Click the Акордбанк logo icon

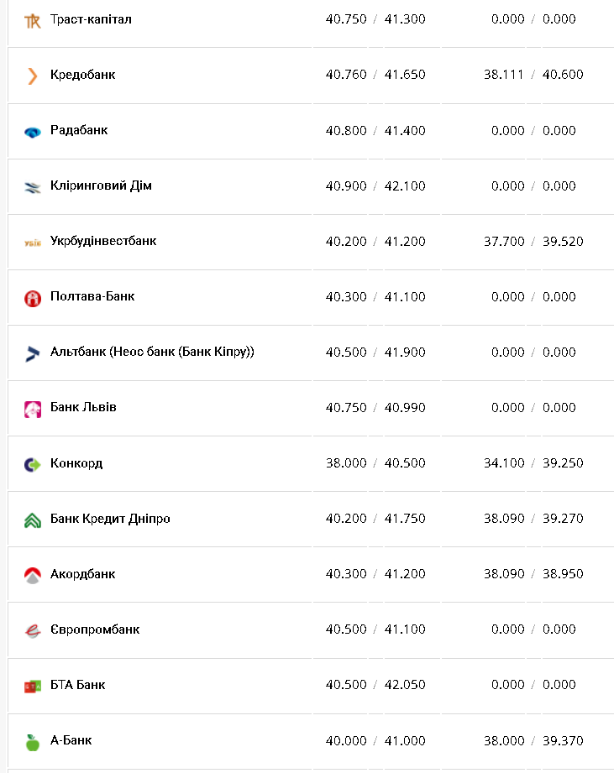point(33,575)
